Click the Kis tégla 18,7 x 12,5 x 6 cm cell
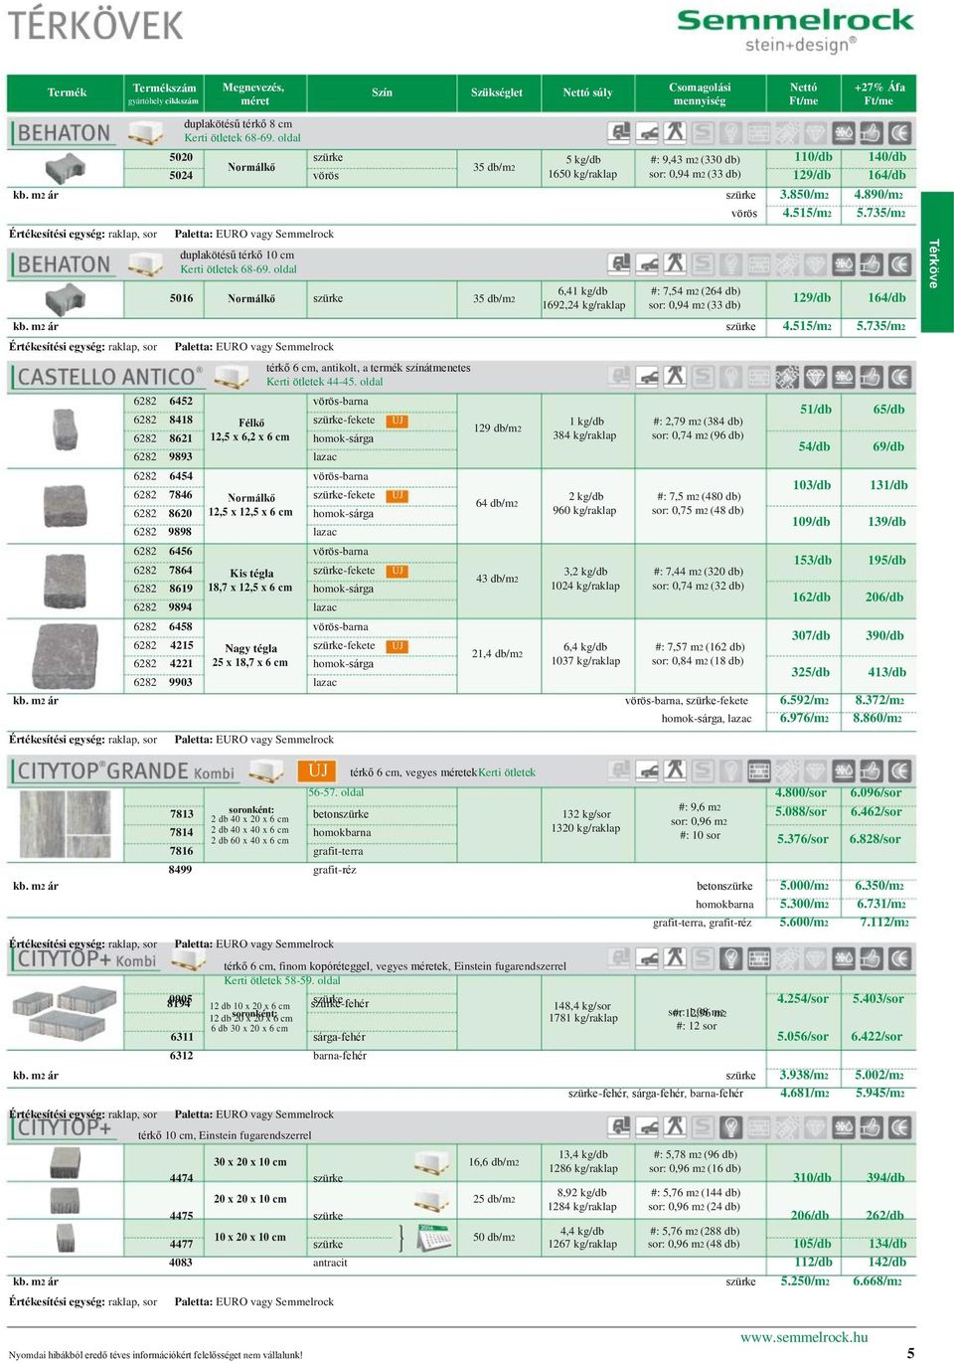 (250, 580)
